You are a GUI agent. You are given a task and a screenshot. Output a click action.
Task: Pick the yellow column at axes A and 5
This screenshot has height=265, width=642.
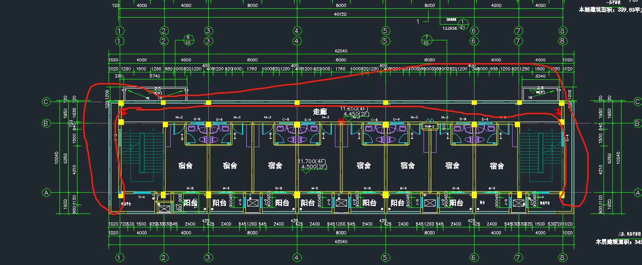385,194
